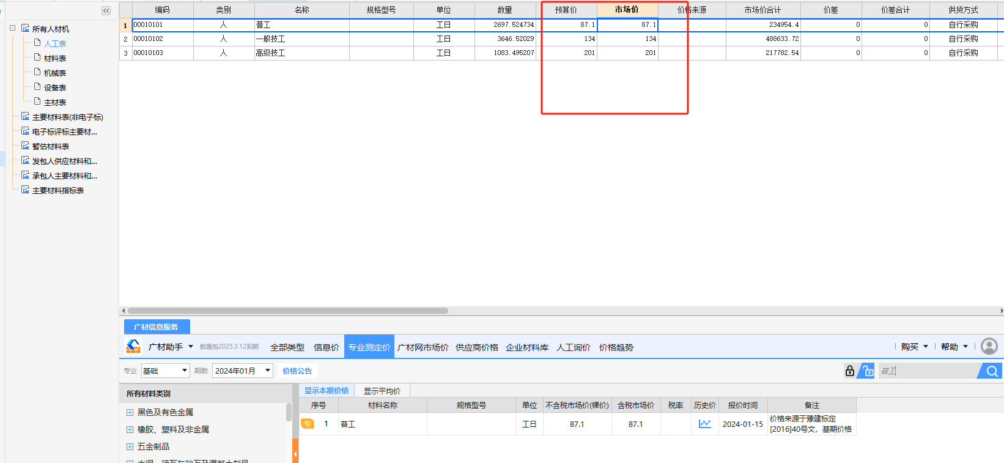Click the 不含税市场价(裸价) column header
The height and width of the screenshot is (463, 1004).
(x=577, y=405)
